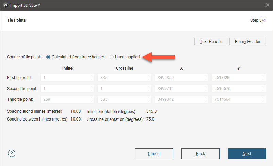Click the third tie point Crossline field
273x166 pixels.
pyautogui.click(x=122, y=99)
